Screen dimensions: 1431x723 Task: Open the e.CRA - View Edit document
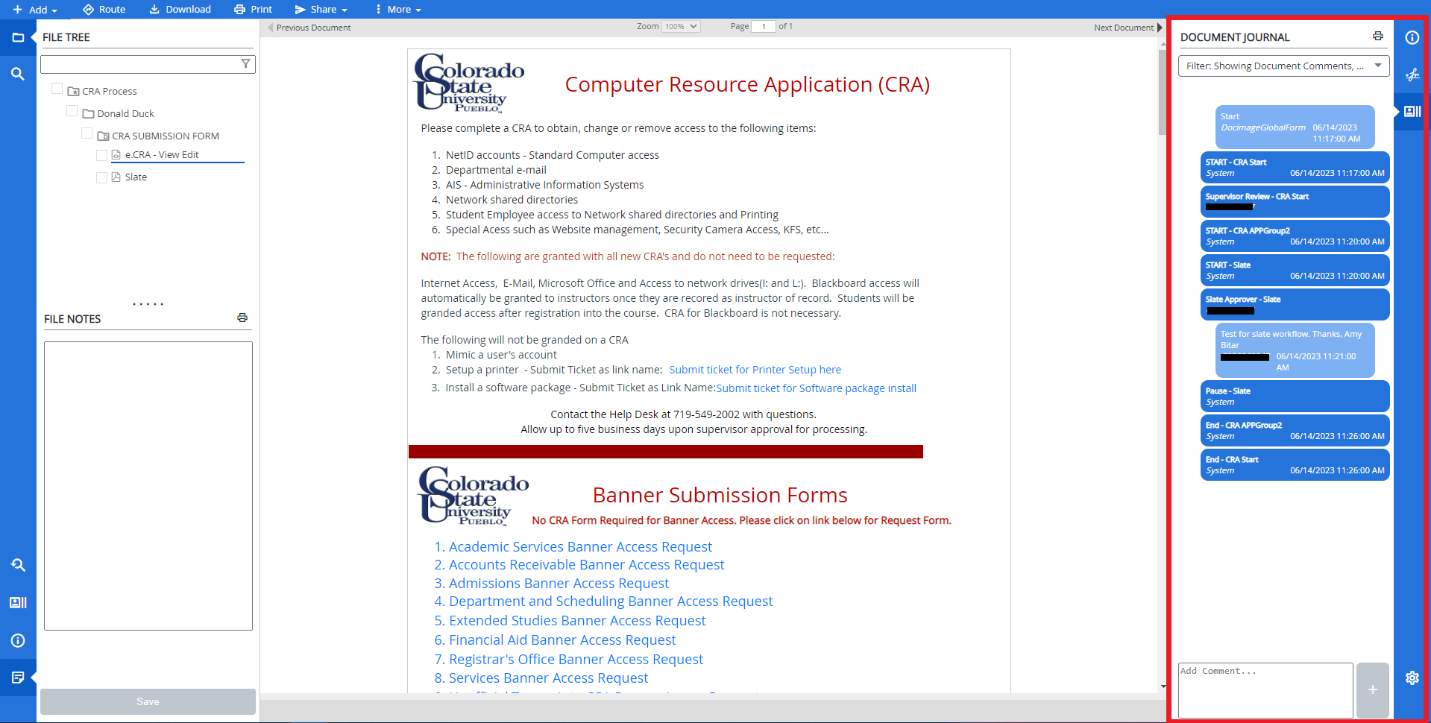pyautogui.click(x=161, y=155)
